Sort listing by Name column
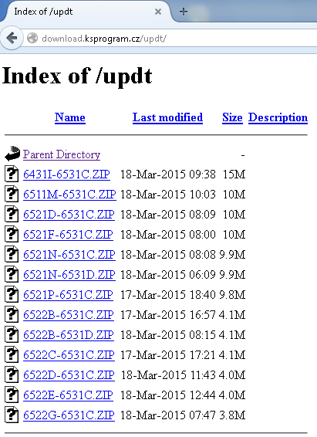Viewport: 317px width, 437px height. (70, 117)
